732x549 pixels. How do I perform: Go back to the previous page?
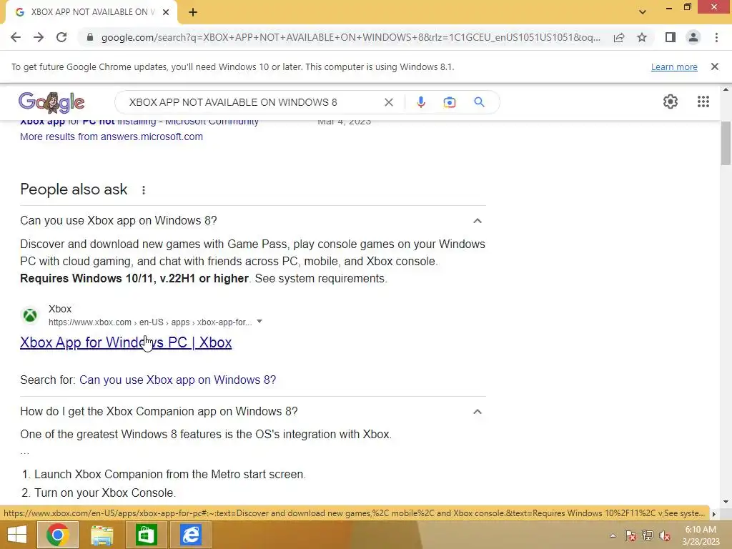tap(16, 37)
